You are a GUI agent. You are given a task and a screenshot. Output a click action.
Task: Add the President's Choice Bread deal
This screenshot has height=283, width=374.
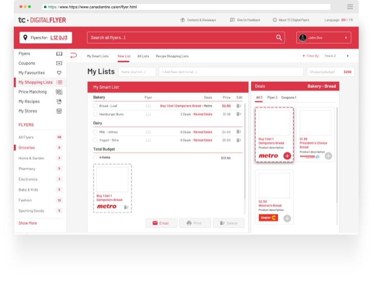click(x=328, y=156)
